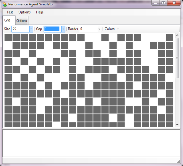Click the Border value field
This screenshot has height=166, width=183.
[x=89, y=29]
